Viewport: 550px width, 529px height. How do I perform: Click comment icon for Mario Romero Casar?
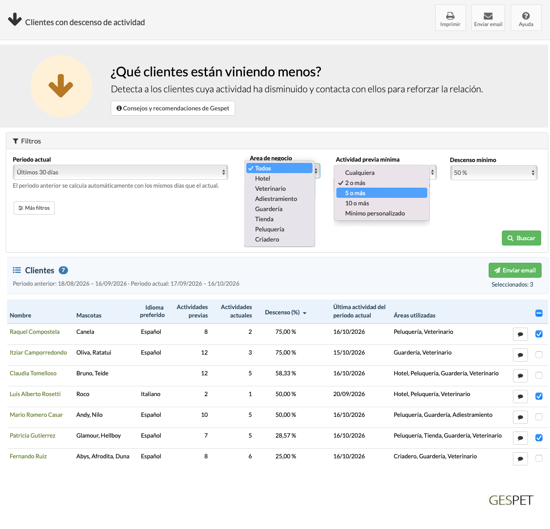click(x=520, y=417)
